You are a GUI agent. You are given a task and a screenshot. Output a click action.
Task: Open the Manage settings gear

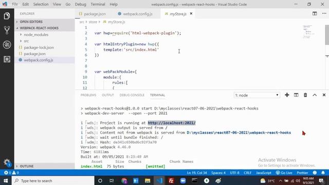pos(7,162)
